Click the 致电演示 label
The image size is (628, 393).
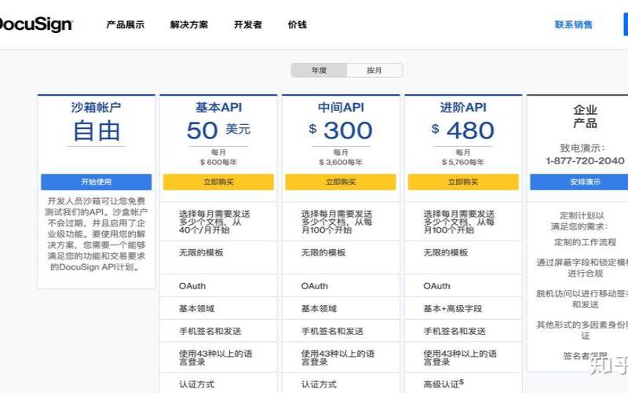(x=582, y=148)
